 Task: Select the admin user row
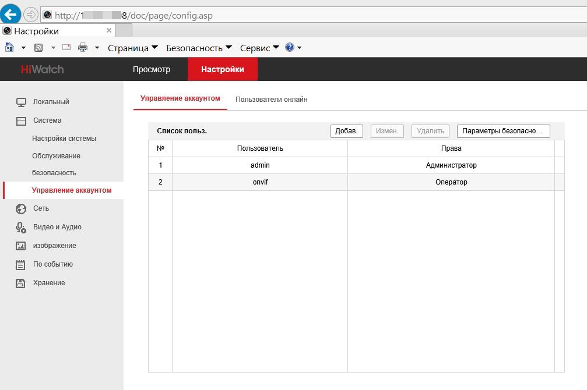(x=356, y=165)
